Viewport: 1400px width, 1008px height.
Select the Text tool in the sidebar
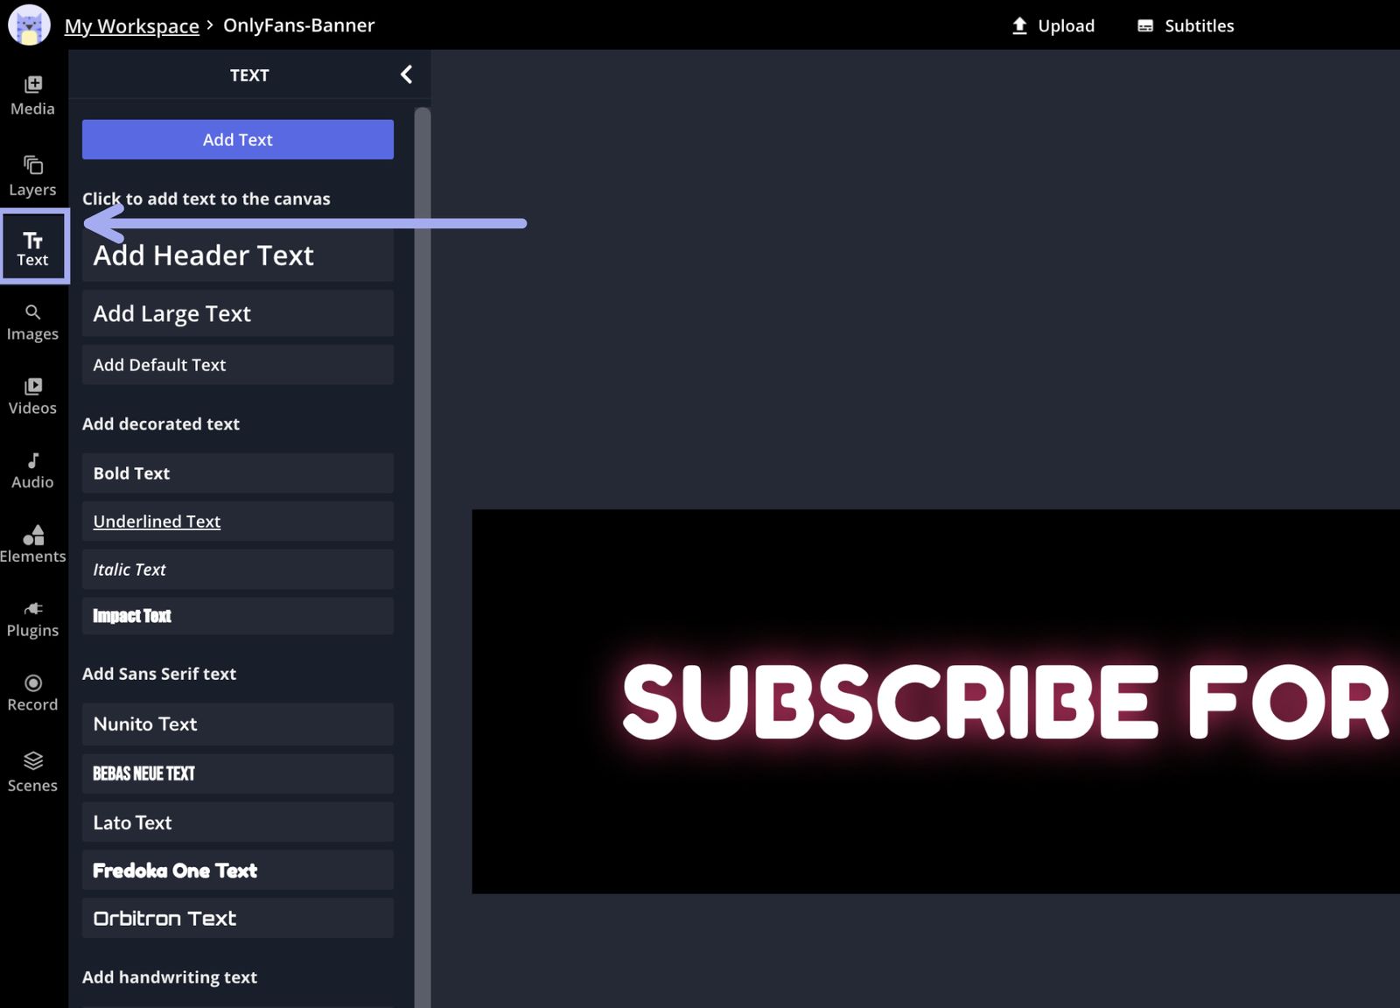(x=32, y=246)
